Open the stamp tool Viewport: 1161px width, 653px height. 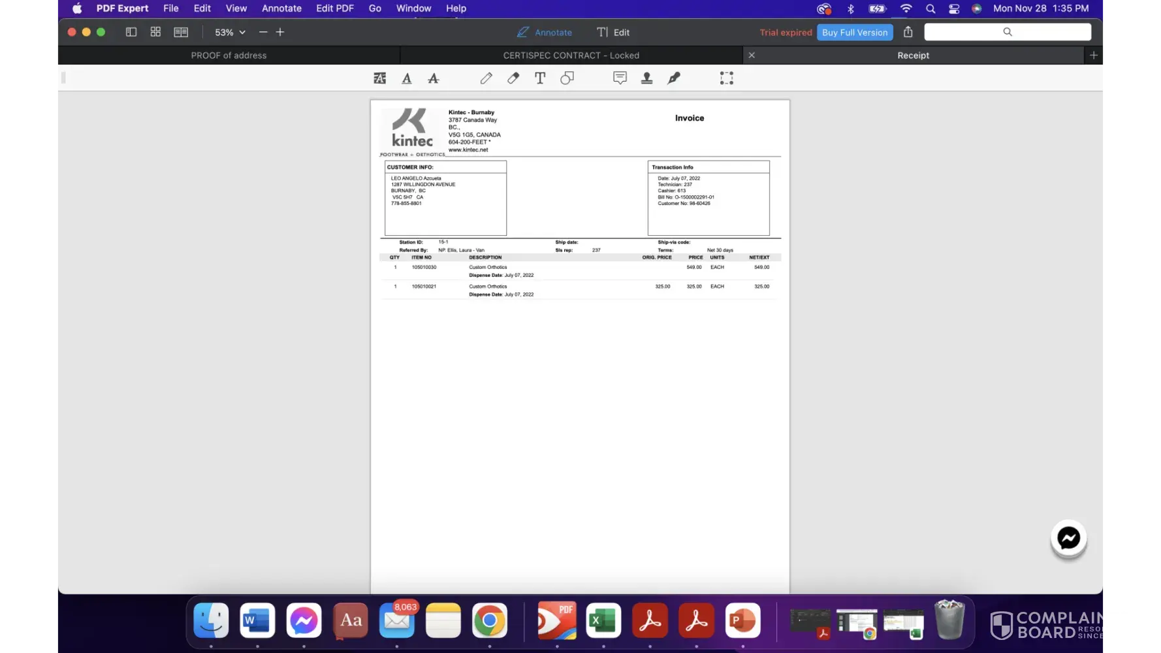(646, 78)
